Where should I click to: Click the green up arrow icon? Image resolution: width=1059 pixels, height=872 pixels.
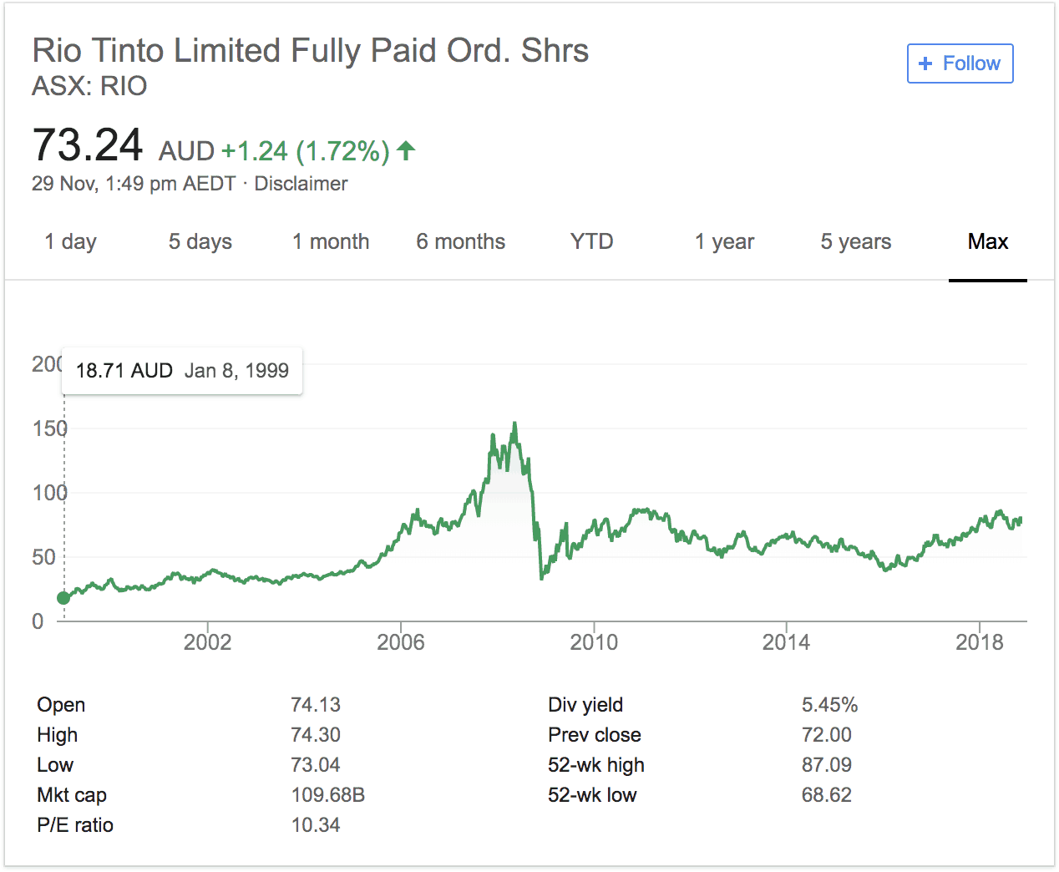click(406, 150)
